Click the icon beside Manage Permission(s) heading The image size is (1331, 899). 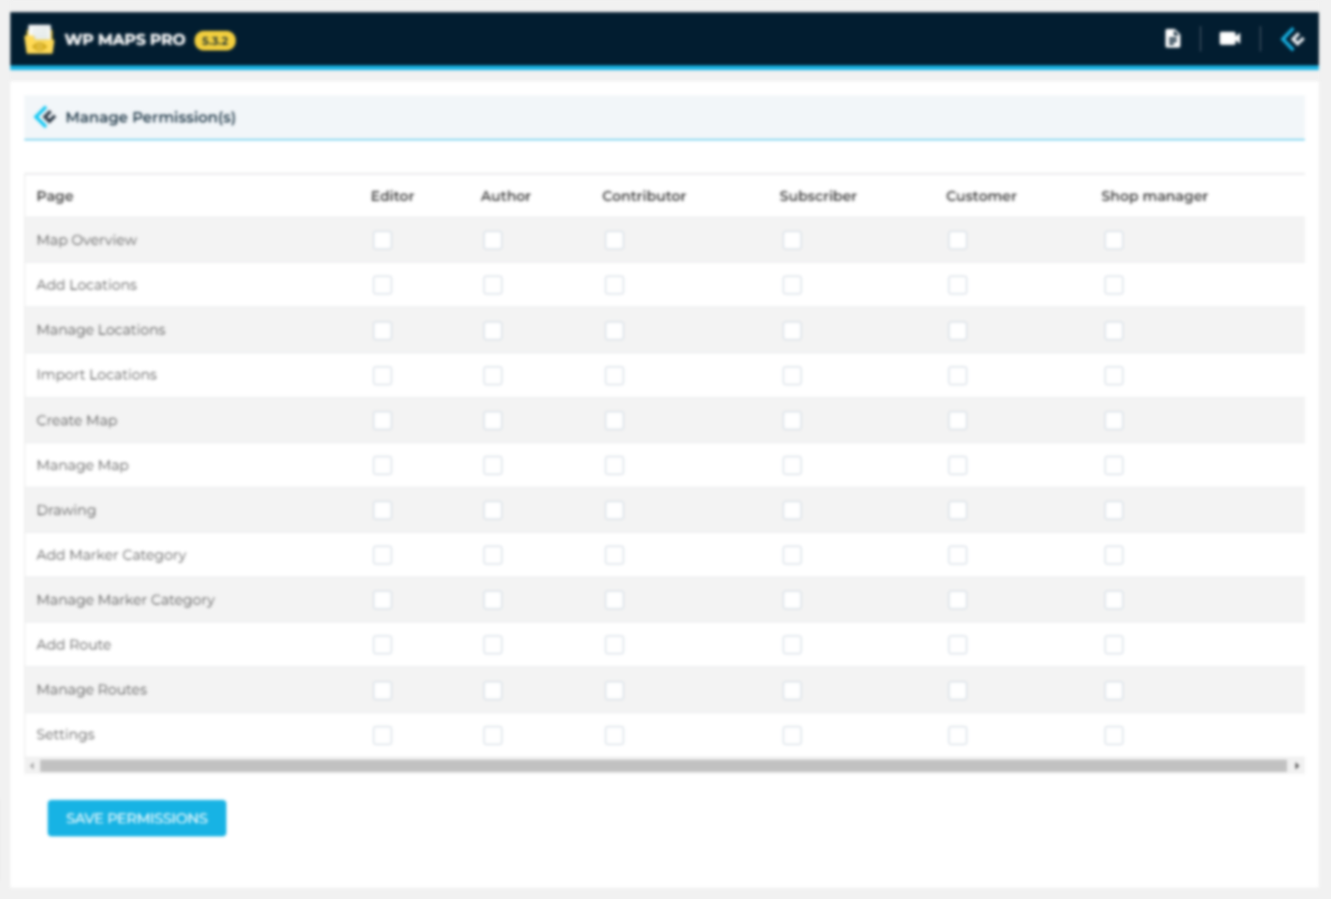click(45, 117)
